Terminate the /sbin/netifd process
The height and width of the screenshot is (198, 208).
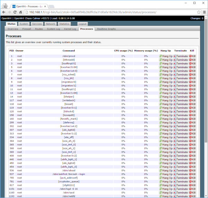tap(180, 196)
